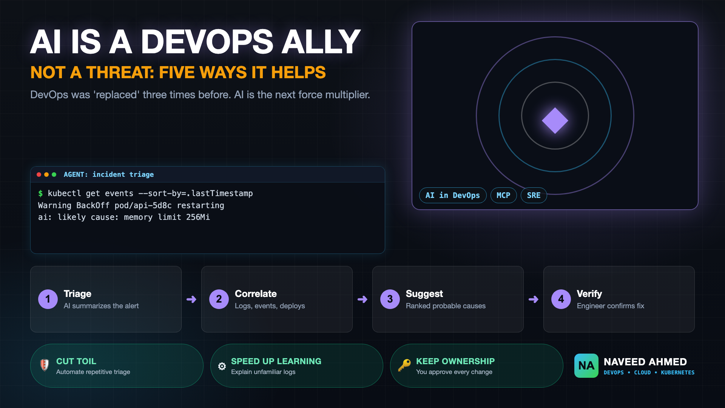This screenshot has height=408, width=725.
Task: Click the green dollar prompt in the terminal
Action: (40, 193)
